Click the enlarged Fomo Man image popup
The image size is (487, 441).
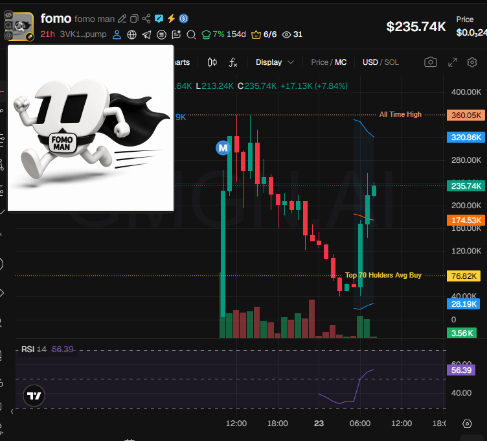[91, 128]
